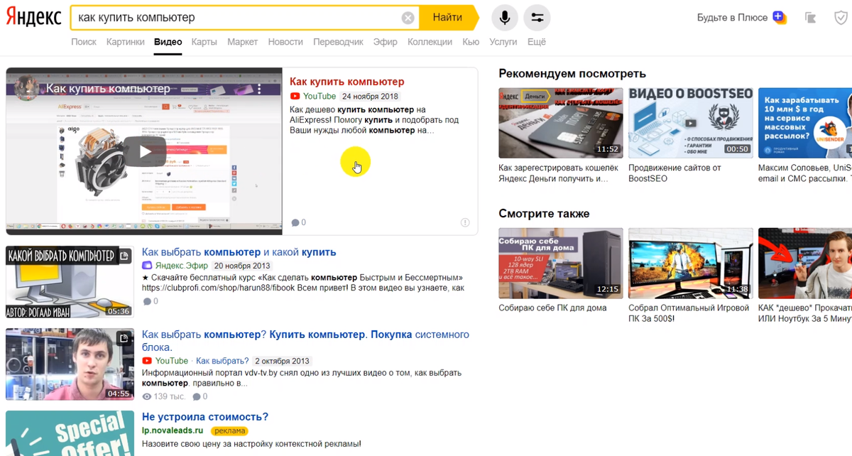852x456 pixels.
Task: Open thumbnail "Какой выбрать компьютер" 05:36 video
Action: (70, 282)
